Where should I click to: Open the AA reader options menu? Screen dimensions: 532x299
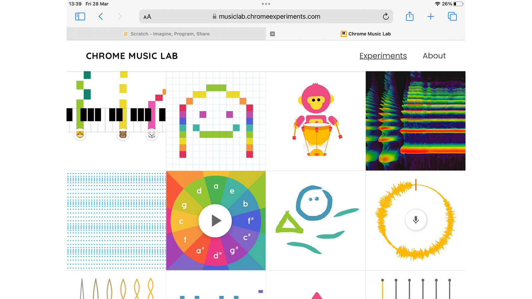[147, 17]
